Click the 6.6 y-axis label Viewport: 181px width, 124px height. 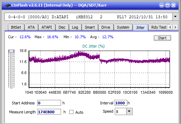point(24,73)
